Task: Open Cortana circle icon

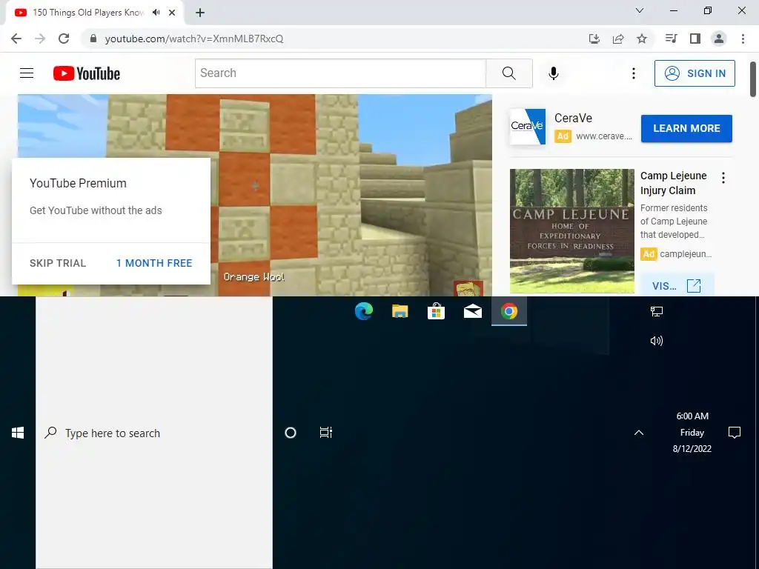Action: 291,433
